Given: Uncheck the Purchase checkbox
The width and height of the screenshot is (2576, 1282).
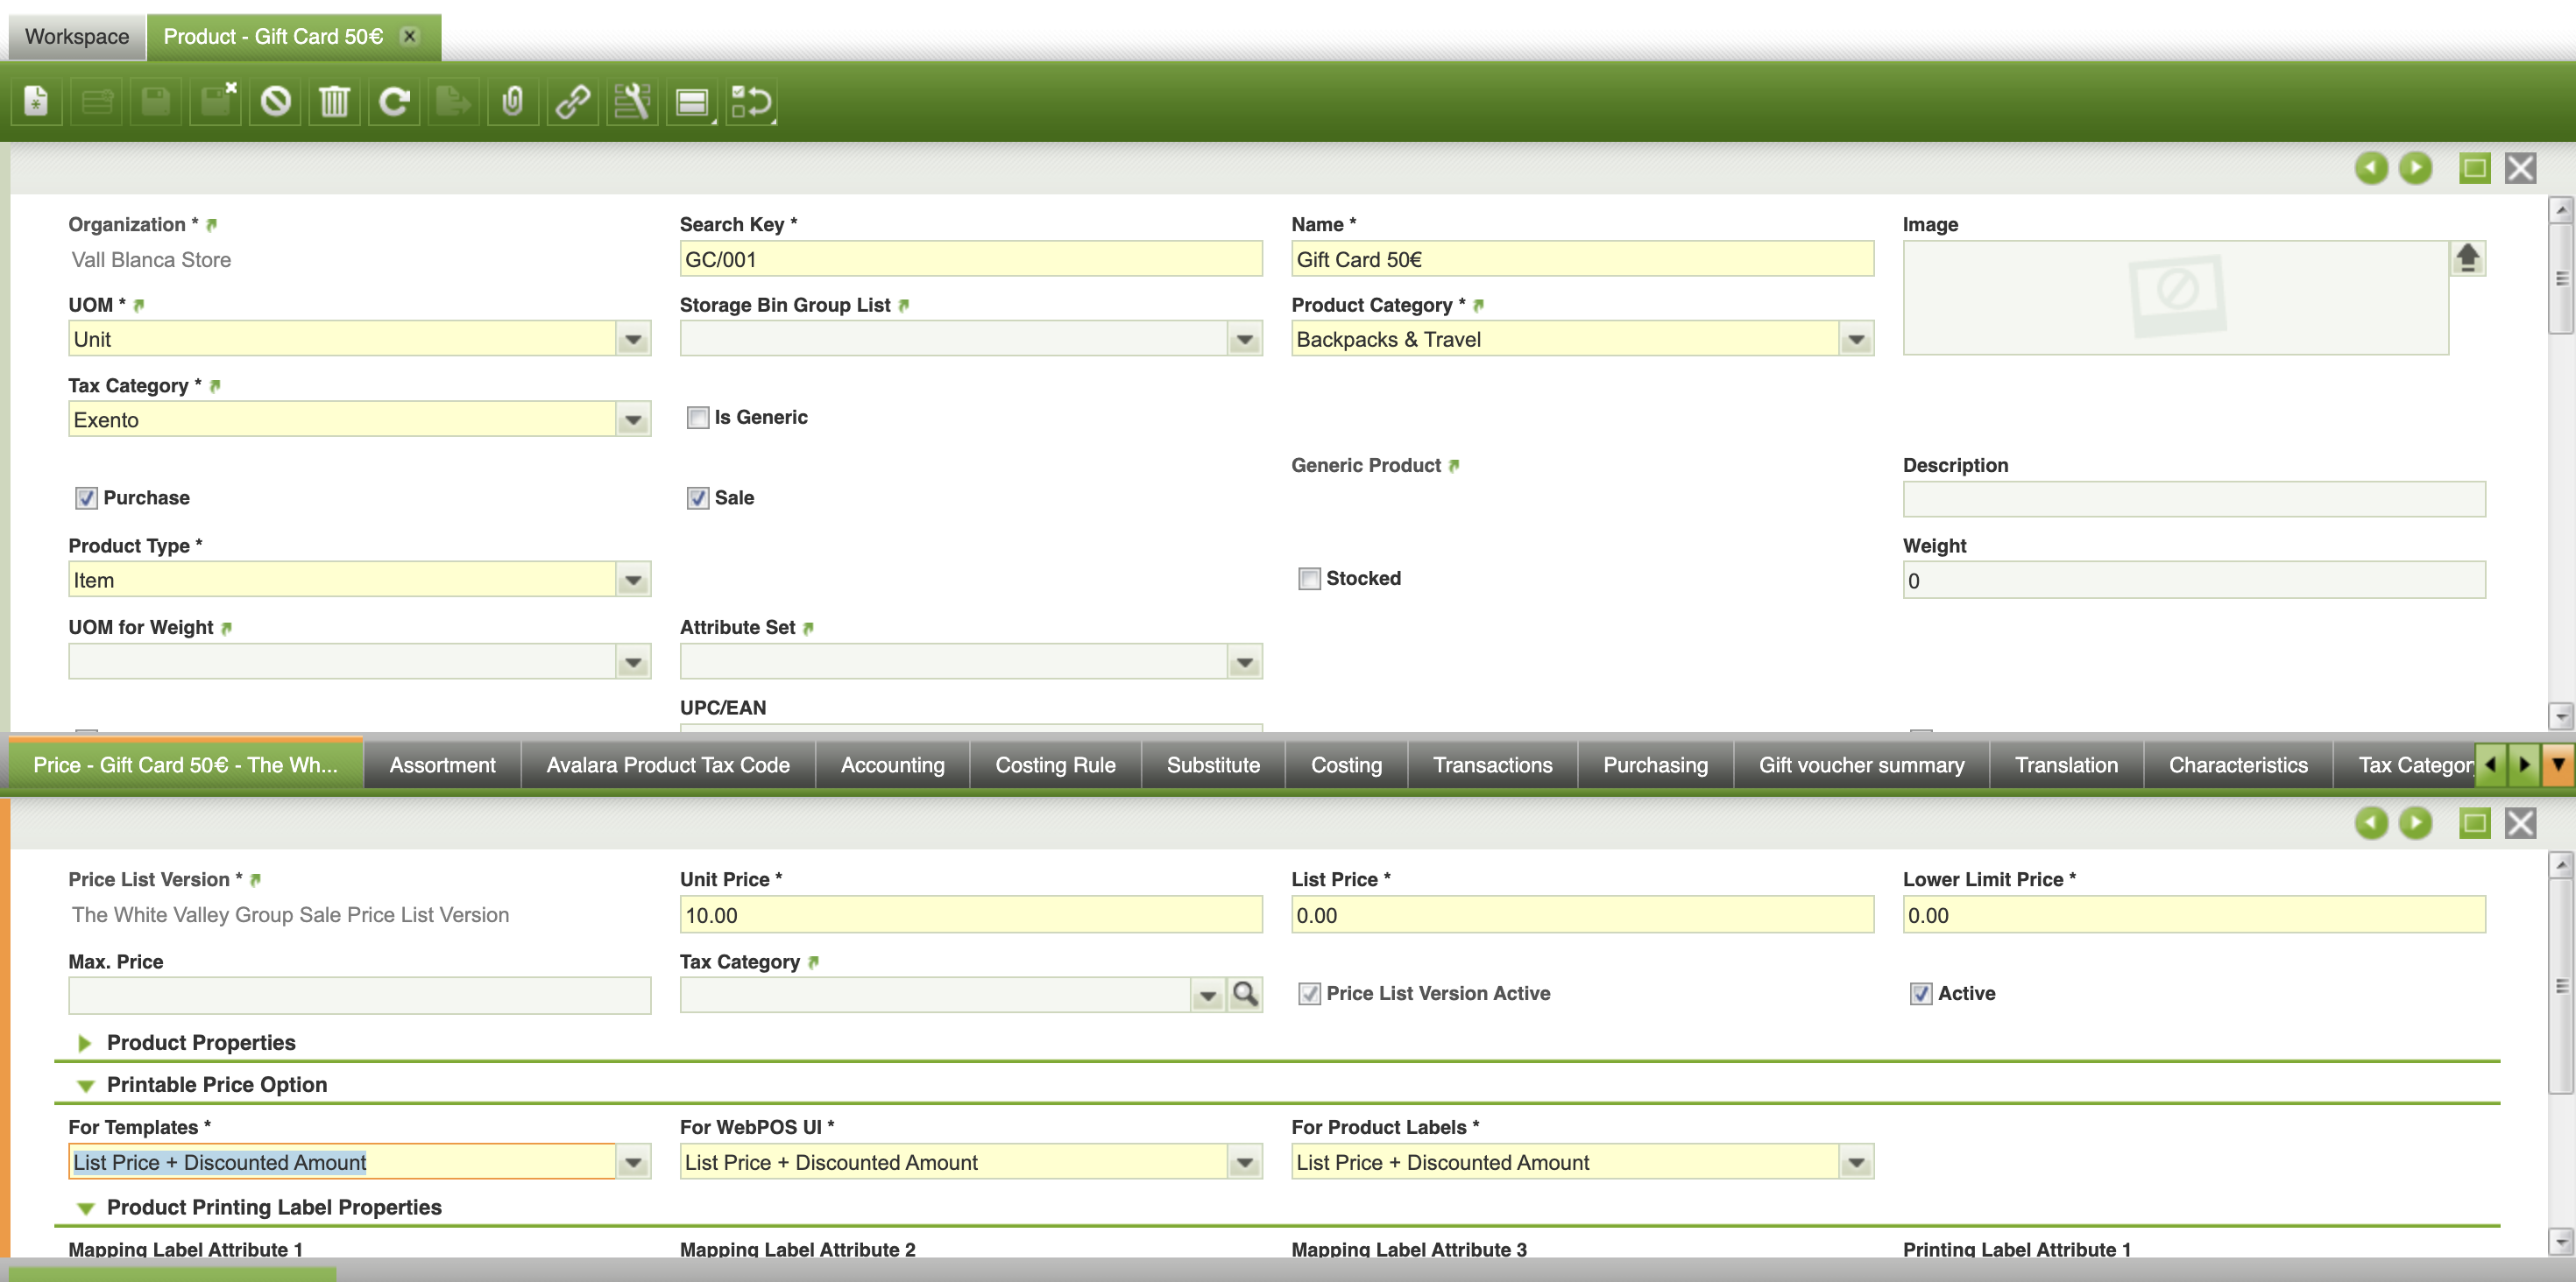Looking at the screenshot, I should click(87, 497).
